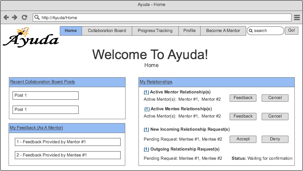Click the (1) Outgoing Relationship Request count

146,149
